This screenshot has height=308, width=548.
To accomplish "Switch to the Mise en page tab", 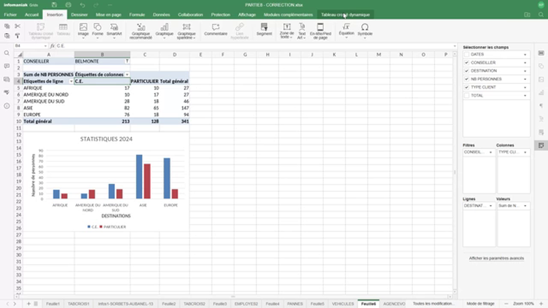I will (108, 15).
